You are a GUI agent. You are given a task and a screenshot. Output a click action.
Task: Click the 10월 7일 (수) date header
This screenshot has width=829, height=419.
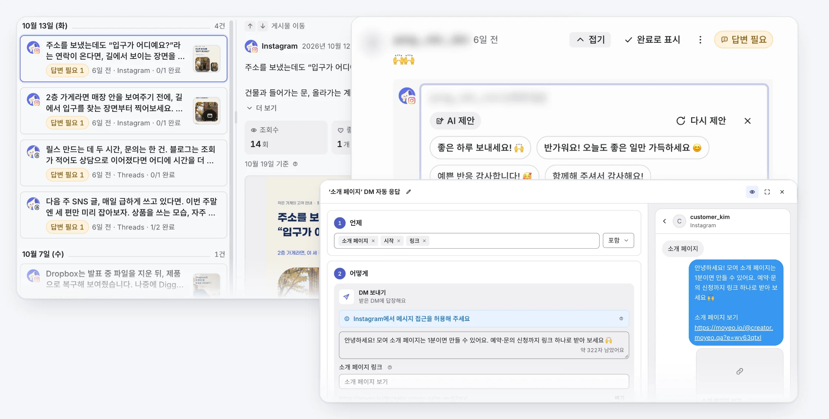[43, 254]
